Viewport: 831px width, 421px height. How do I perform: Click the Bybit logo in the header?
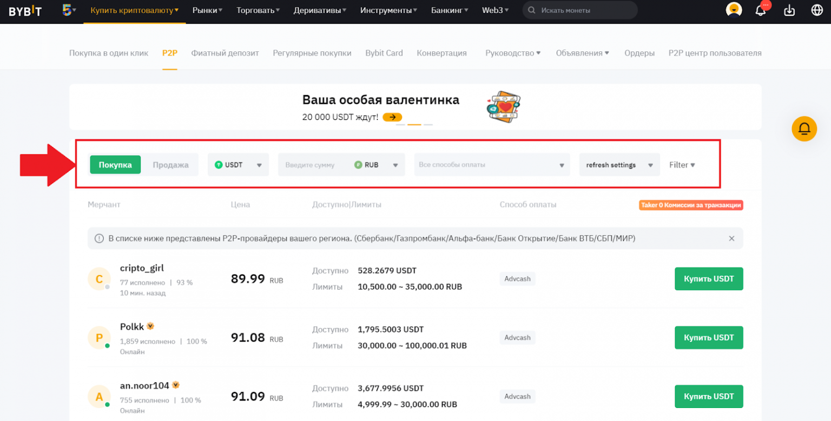point(25,11)
